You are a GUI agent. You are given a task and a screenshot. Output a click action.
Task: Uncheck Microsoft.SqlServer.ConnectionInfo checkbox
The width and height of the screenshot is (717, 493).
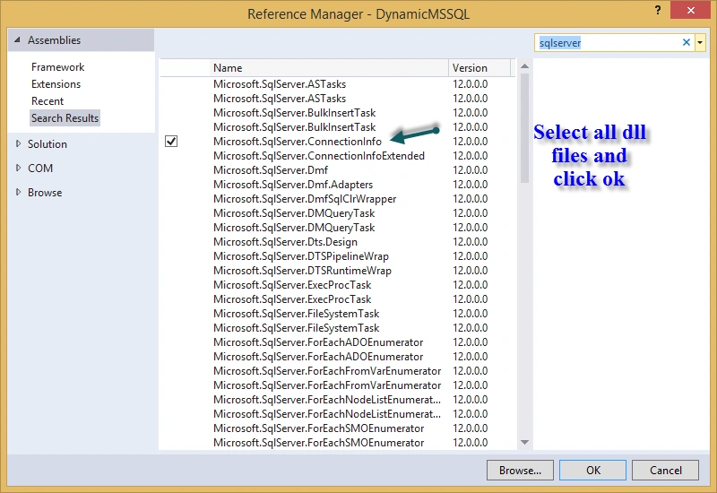point(171,142)
